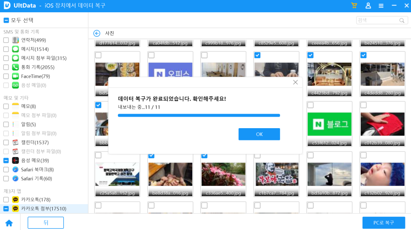The width and height of the screenshot is (411, 230).
Task: Click the 카카오톡 첨부 icon
Action: pos(15,208)
